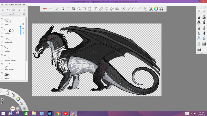Add a new layer with plus button
The height and width of the screenshot is (116, 207).
point(3,10)
